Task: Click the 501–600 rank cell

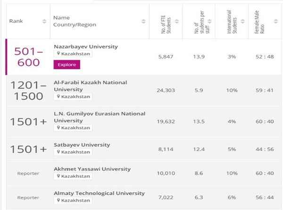Action: (28, 57)
